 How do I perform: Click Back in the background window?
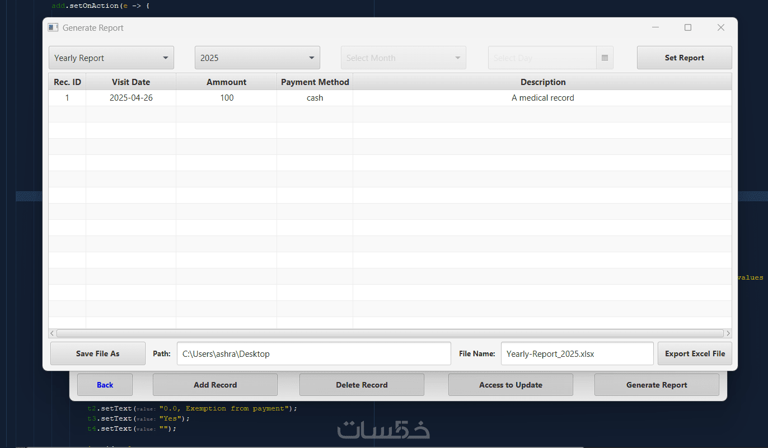(105, 385)
